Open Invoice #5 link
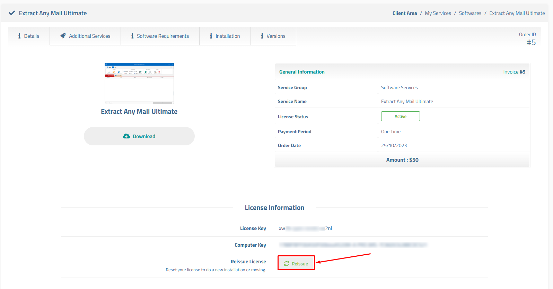Screen dimensions: 553x289 [514, 72]
